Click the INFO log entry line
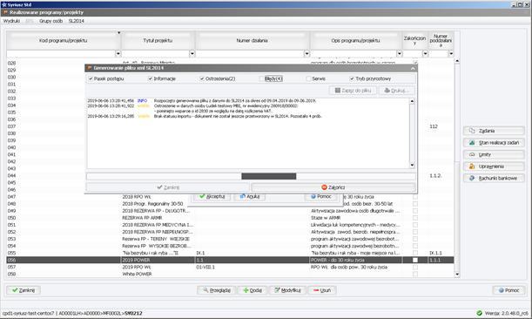532x319 pixels. 202,100
